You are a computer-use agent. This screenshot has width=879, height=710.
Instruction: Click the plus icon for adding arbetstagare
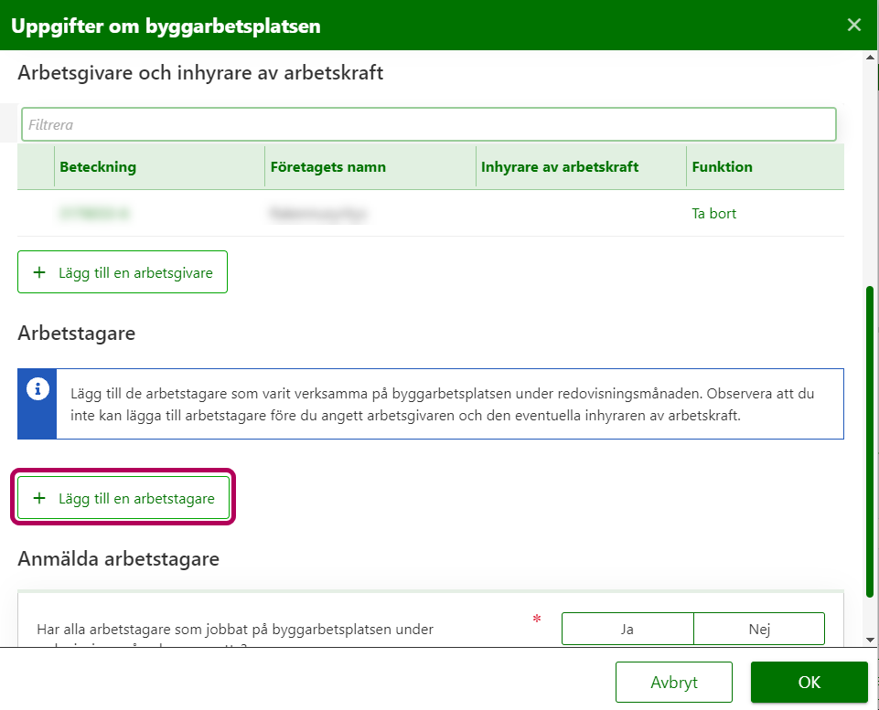pyautogui.click(x=38, y=498)
